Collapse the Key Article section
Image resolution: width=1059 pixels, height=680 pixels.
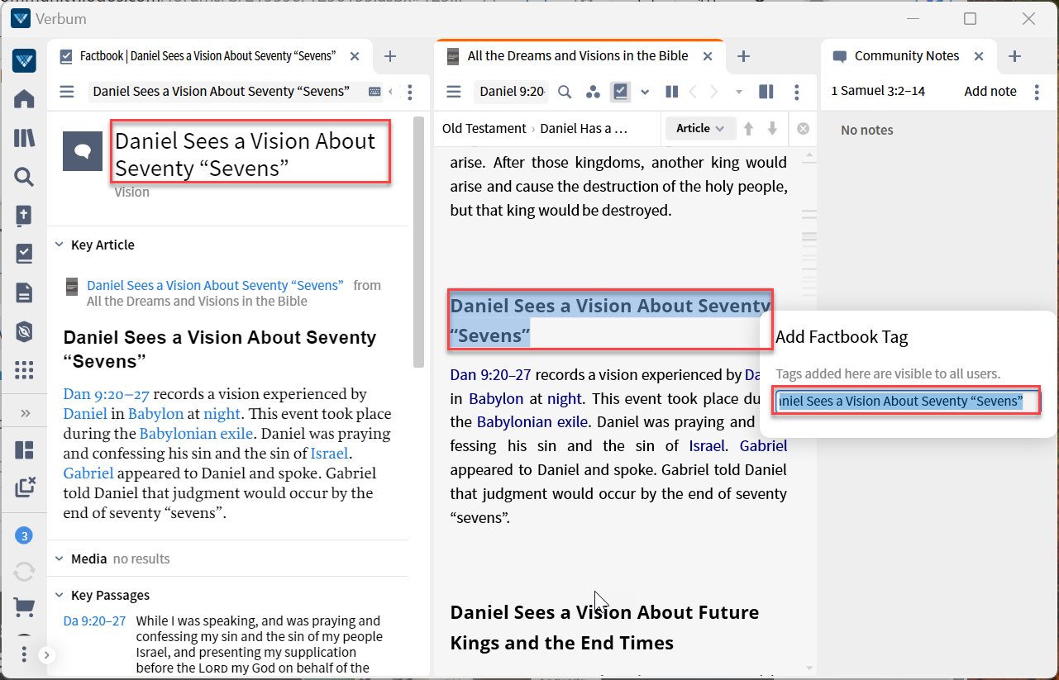point(59,245)
